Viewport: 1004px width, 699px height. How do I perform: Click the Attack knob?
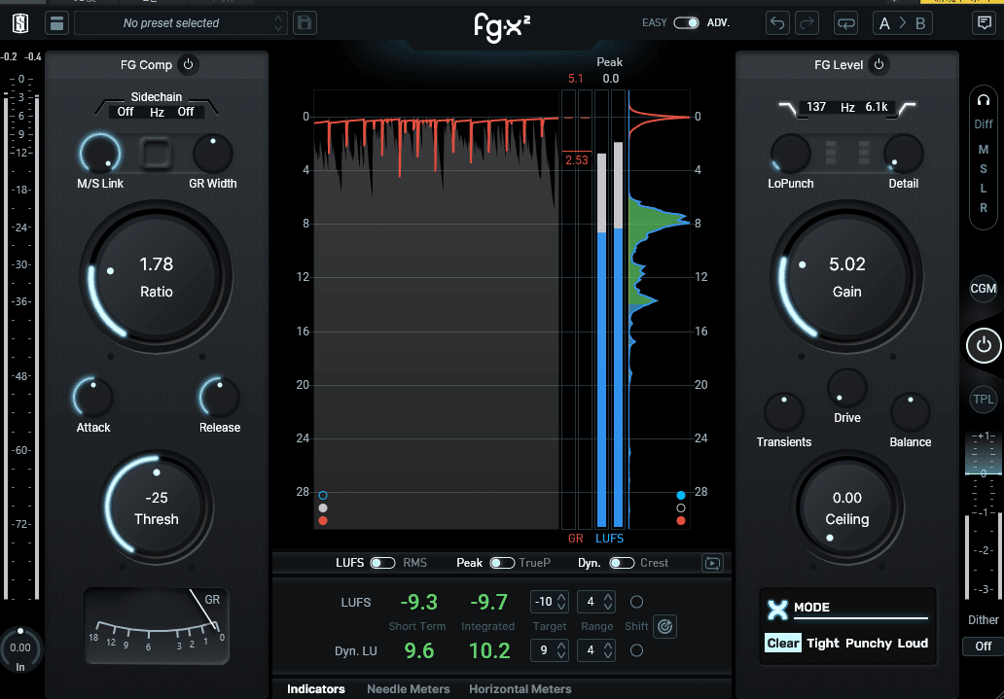pyautogui.click(x=93, y=397)
